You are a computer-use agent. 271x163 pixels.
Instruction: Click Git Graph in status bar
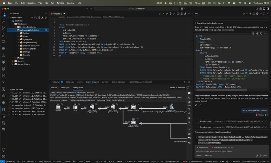point(57,162)
